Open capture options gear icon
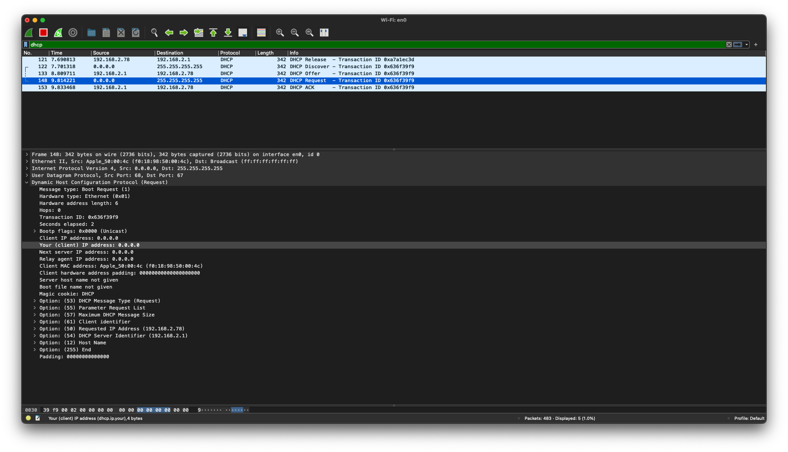 point(73,33)
